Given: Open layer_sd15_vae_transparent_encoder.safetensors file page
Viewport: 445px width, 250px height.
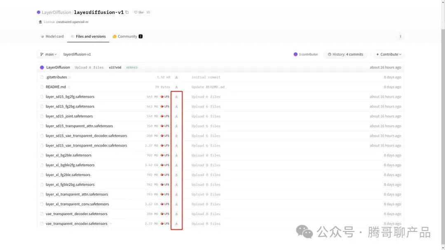Looking at the screenshot, I should tap(86, 145).
